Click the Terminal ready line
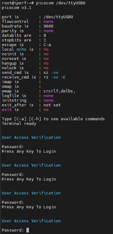 coord(19,124)
